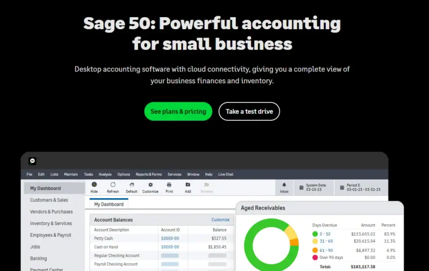This screenshot has height=271, width=429.
Task: Open the Options menu
Action: [x=124, y=174]
